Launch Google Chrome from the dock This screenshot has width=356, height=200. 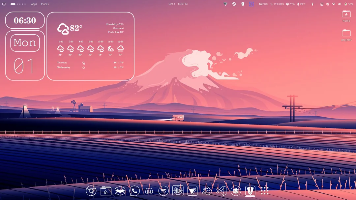click(91, 190)
